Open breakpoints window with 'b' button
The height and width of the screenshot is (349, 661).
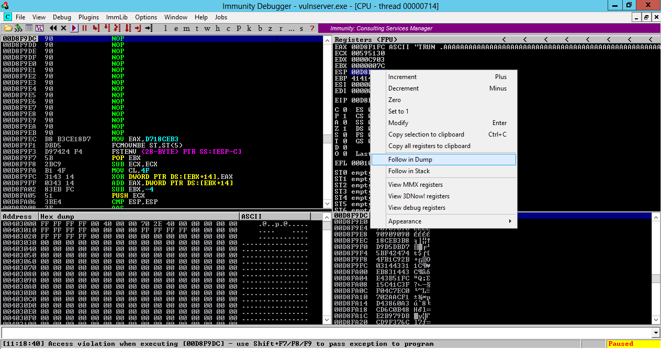click(260, 28)
